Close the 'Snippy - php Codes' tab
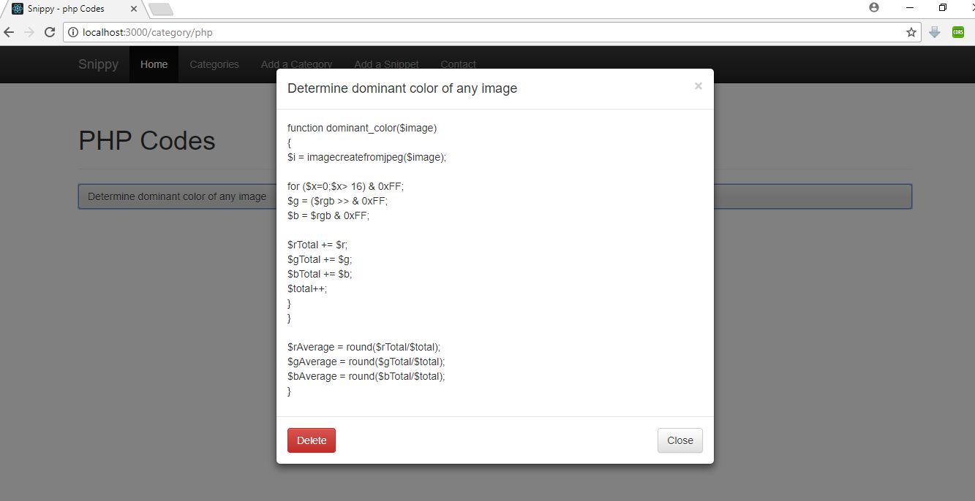Viewport: 975px width, 501px height. (134, 9)
